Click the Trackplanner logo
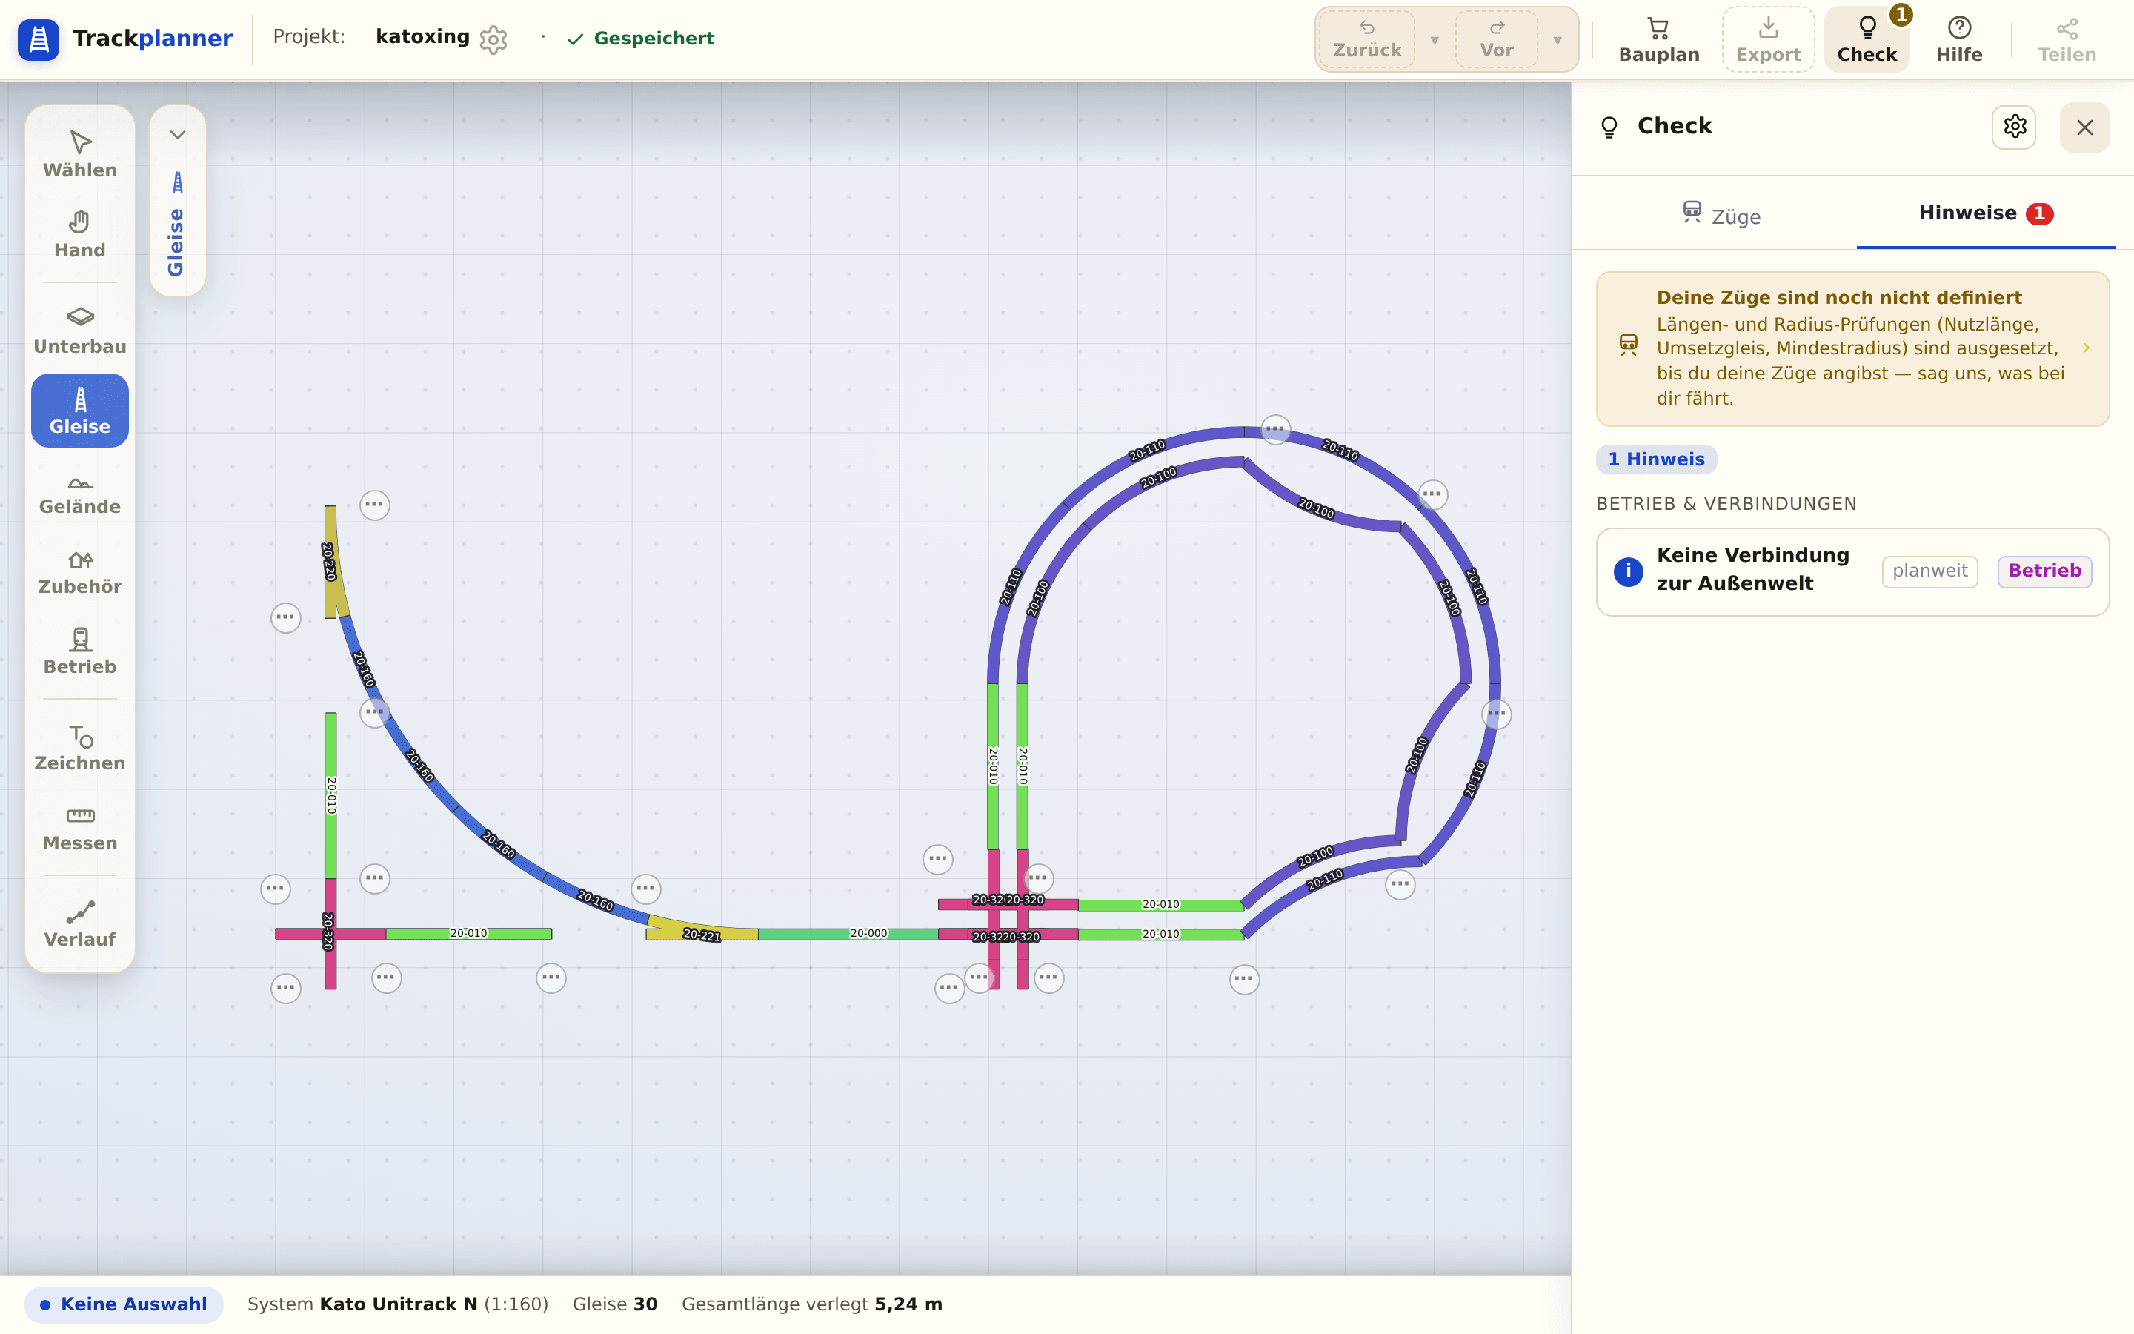The image size is (2134, 1334). point(125,39)
